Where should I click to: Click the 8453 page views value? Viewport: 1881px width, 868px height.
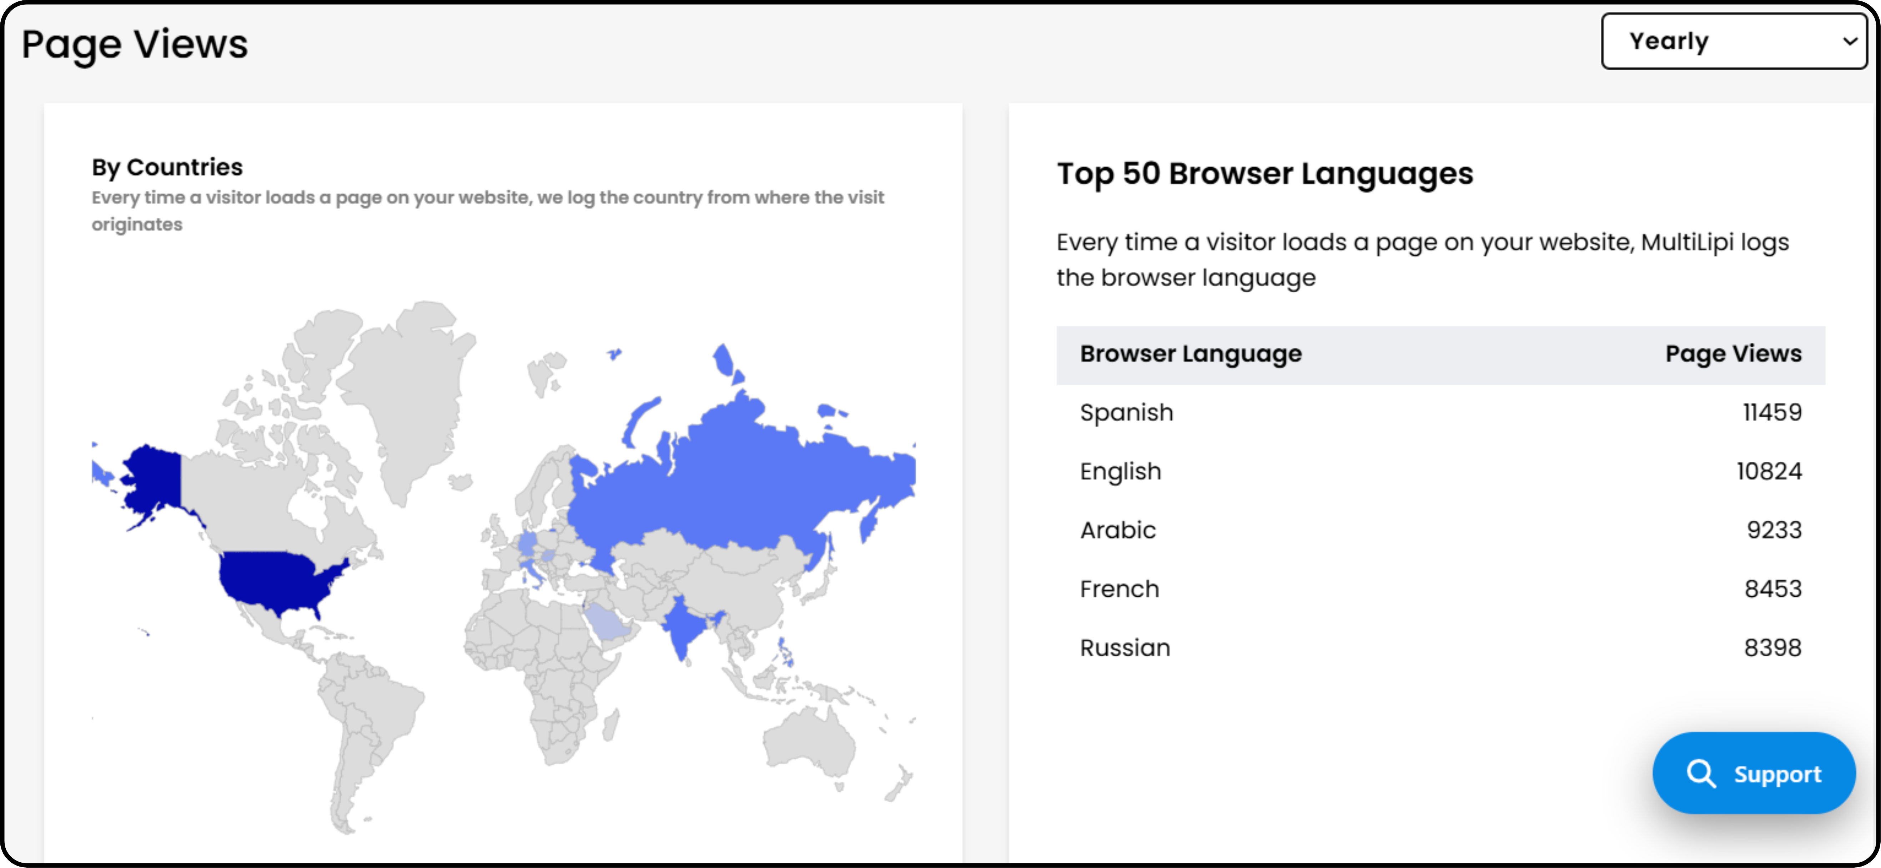pyautogui.click(x=1773, y=589)
